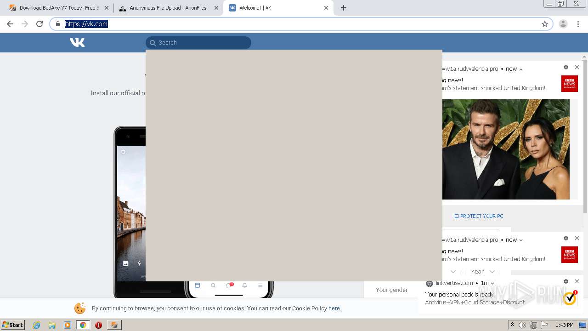Click PROTECT YOUR PC action
This screenshot has height=331, width=588.
pyautogui.click(x=479, y=216)
